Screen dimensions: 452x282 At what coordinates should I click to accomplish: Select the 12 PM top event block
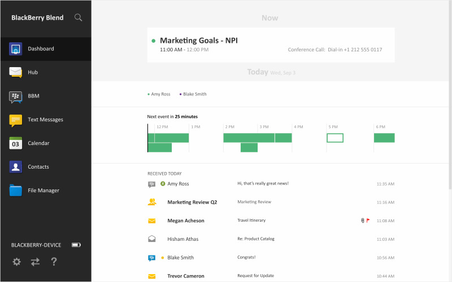point(172,138)
